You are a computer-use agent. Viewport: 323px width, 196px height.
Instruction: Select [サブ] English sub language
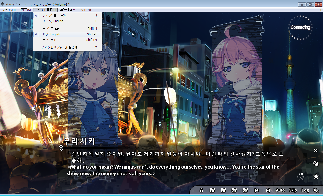tap(67, 34)
